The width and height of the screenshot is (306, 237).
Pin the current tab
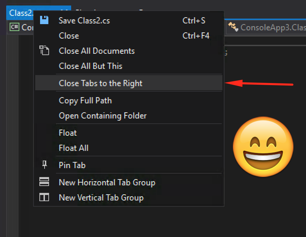click(x=72, y=165)
